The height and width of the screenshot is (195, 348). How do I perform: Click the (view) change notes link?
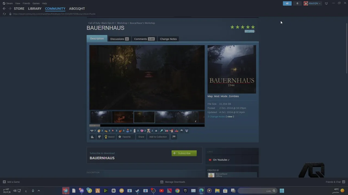[230, 116]
